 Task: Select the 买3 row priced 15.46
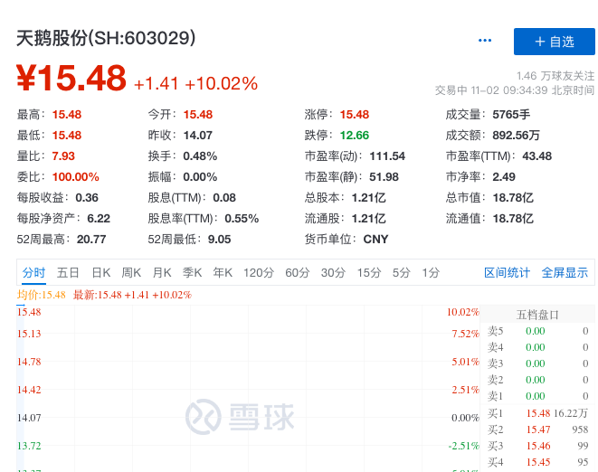pyautogui.click(x=537, y=446)
